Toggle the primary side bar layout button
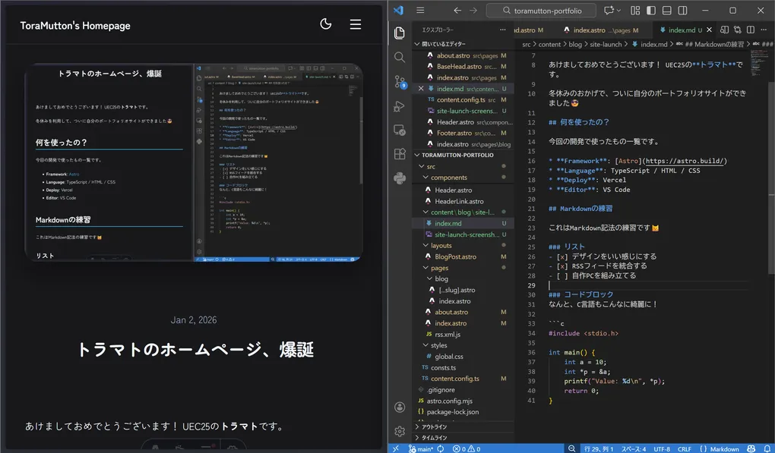The height and width of the screenshot is (453, 775). coord(651,11)
